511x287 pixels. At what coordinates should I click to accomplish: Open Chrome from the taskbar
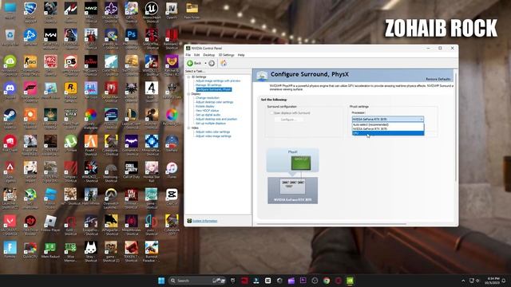pyautogui.click(x=327, y=281)
